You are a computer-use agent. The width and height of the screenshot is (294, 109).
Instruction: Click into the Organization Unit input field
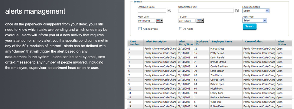[x=206, y=11]
